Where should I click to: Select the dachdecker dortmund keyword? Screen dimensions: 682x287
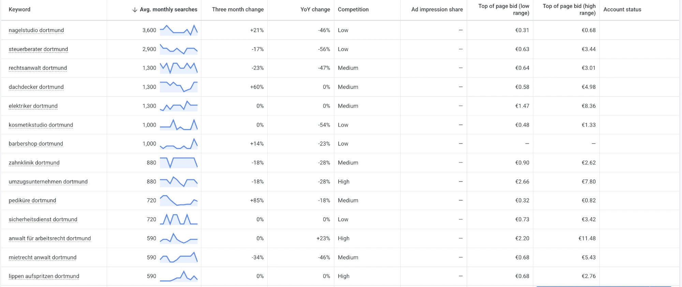pos(36,87)
